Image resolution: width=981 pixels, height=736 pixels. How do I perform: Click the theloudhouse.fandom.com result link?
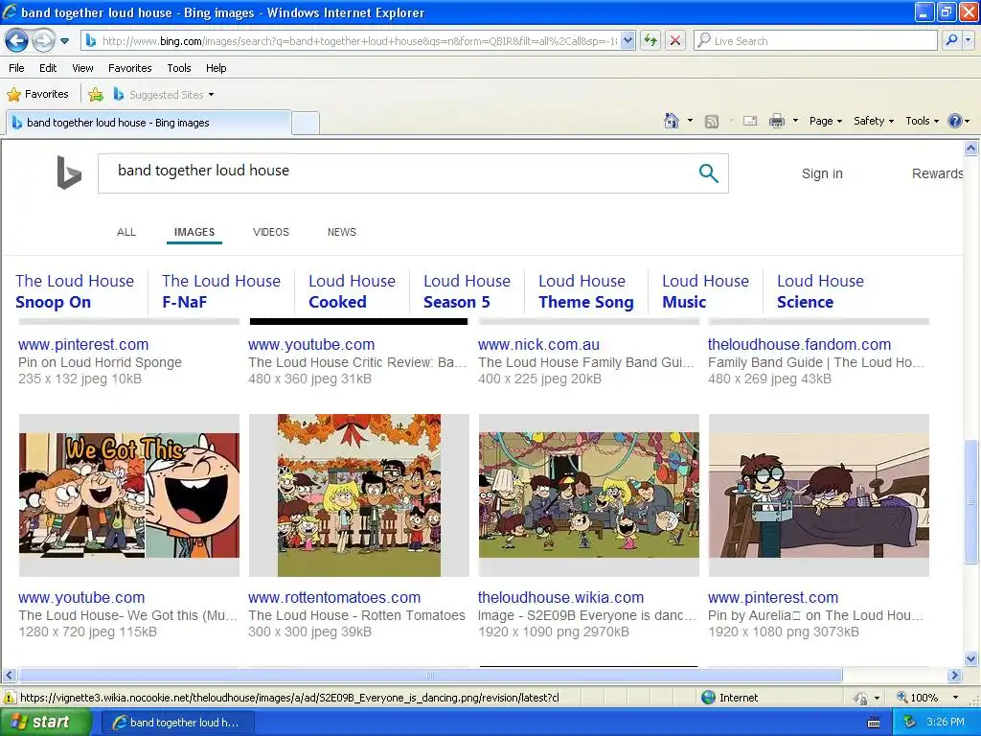pyautogui.click(x=799, y=344)
